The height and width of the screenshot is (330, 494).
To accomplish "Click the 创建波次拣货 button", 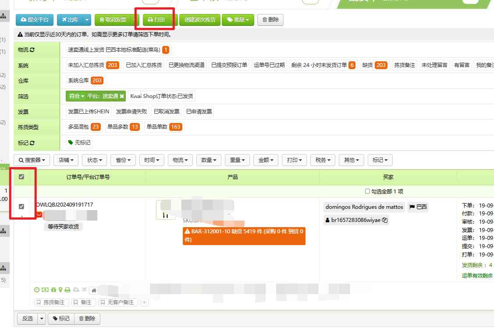I will click(x=199, y=19).
